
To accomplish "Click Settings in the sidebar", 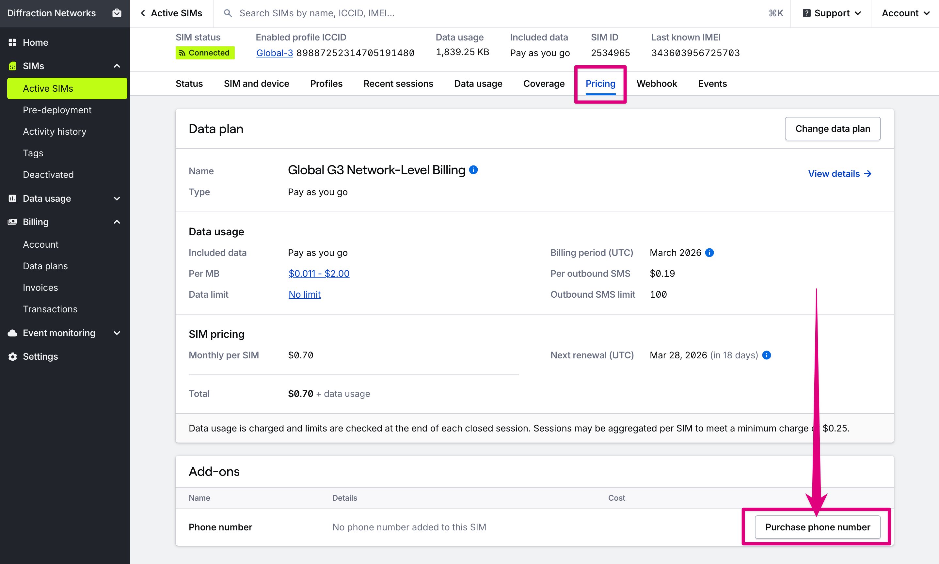I will [x=40, y=356].
